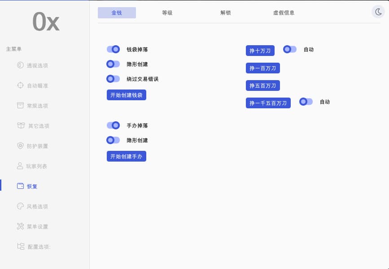Enable 自动 toggle next to 挣十万刀
This screenshot has width=389, height=269.
coord(290,49)
